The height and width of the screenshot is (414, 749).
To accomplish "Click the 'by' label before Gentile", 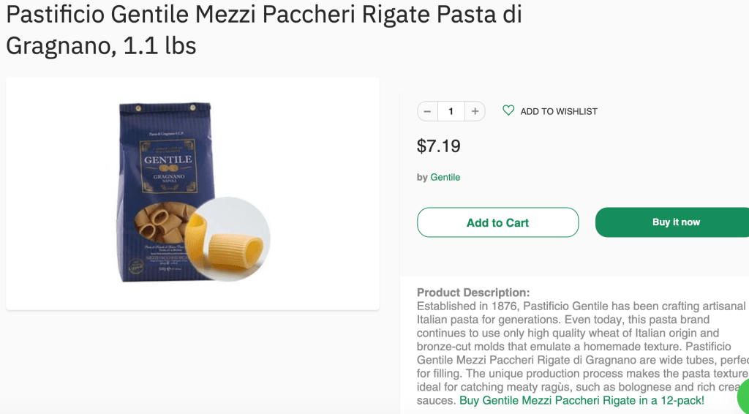I will tap(422, 177).
